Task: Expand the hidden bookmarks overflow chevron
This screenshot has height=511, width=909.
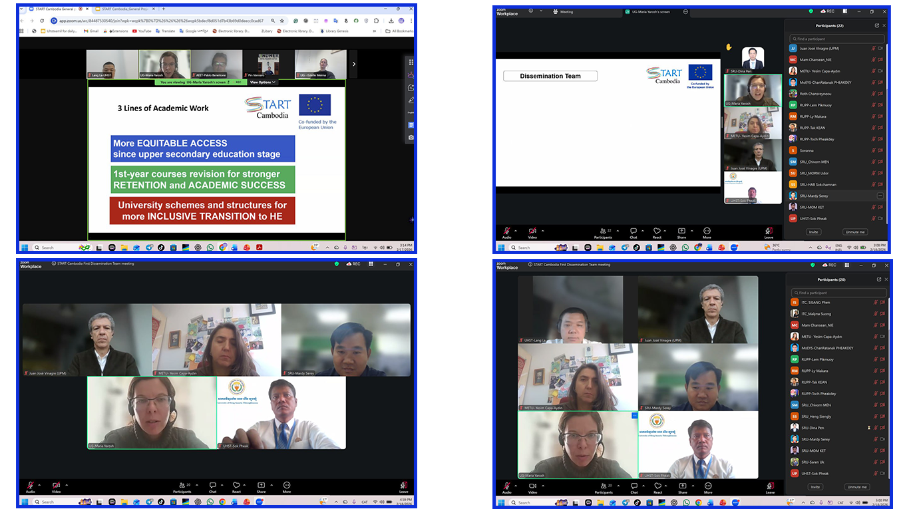Action: [374, 31]
